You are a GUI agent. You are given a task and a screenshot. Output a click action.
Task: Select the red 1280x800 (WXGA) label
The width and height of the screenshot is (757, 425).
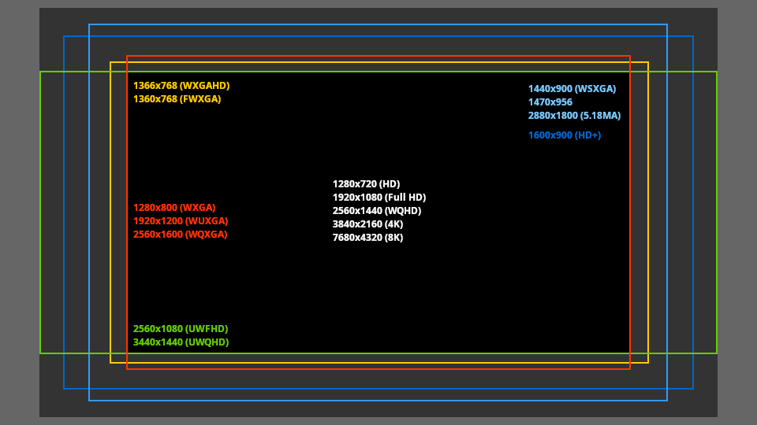(x=174, y=208)
